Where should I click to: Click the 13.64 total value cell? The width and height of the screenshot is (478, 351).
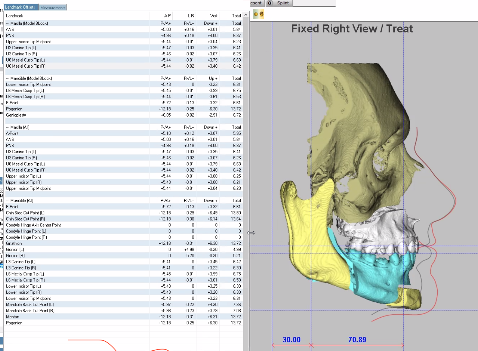pos(236,219)
